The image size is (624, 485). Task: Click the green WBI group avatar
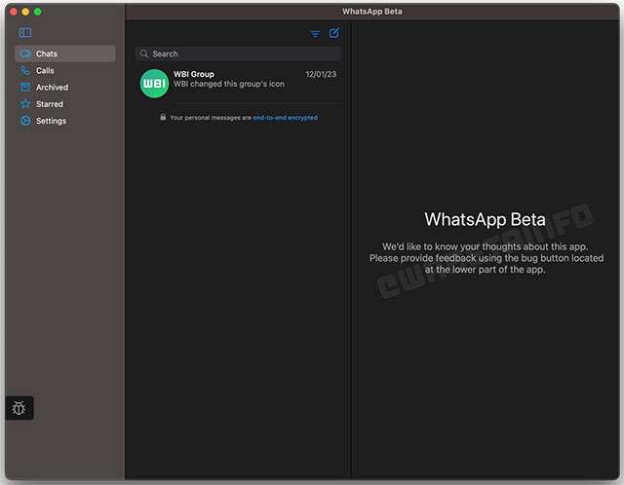155,83
